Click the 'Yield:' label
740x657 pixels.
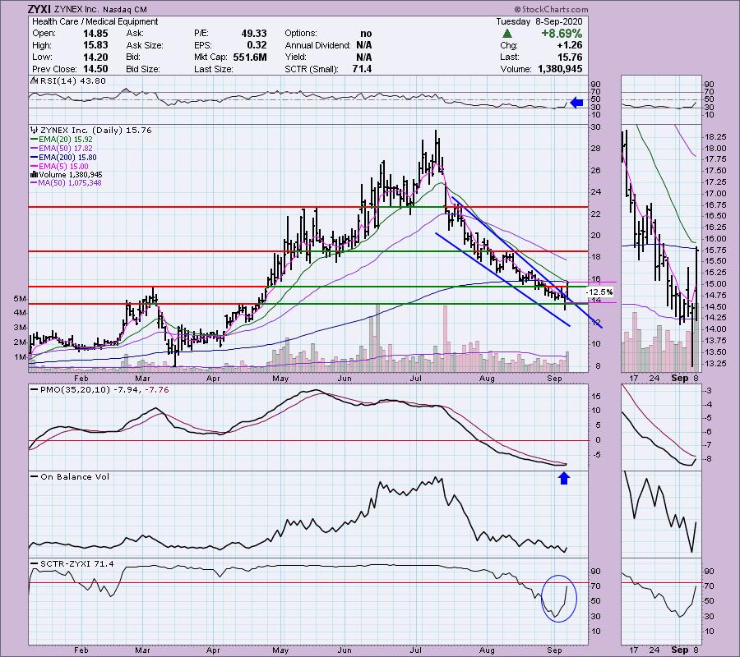(x=295, y=57)
